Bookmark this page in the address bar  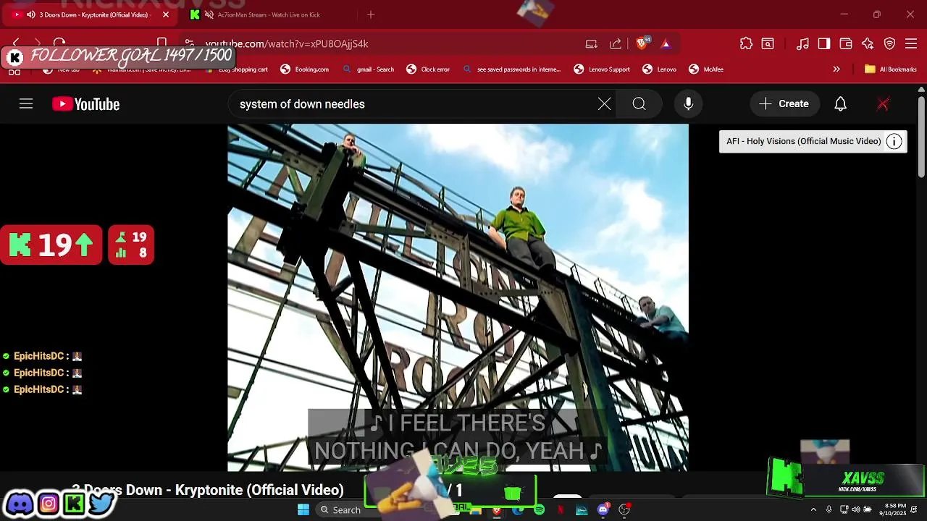pos(162,43)
